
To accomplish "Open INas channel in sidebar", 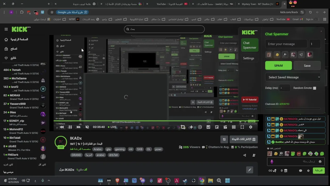I will [x=25, y=114].
